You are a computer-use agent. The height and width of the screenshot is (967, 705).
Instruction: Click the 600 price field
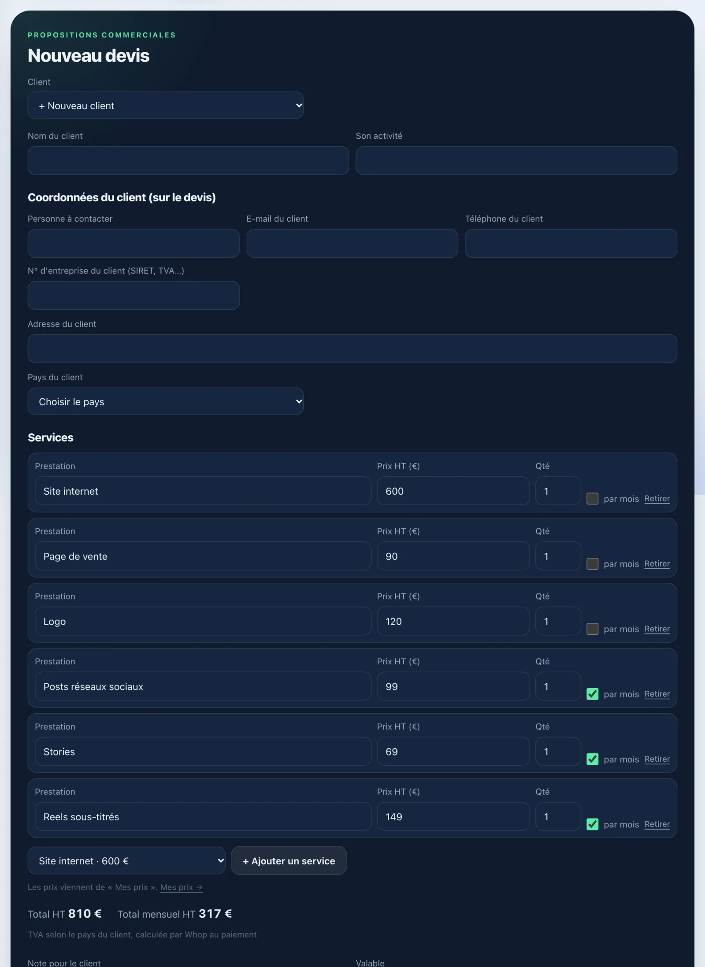[453, 491]
